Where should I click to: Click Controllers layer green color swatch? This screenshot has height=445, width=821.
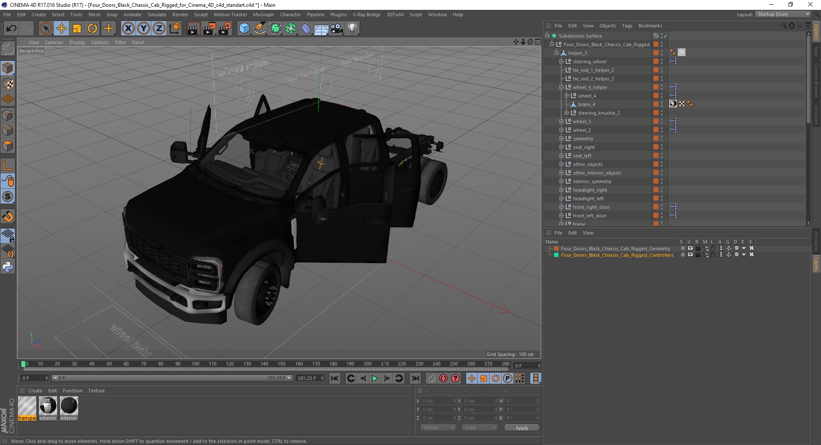click(556, 255)
